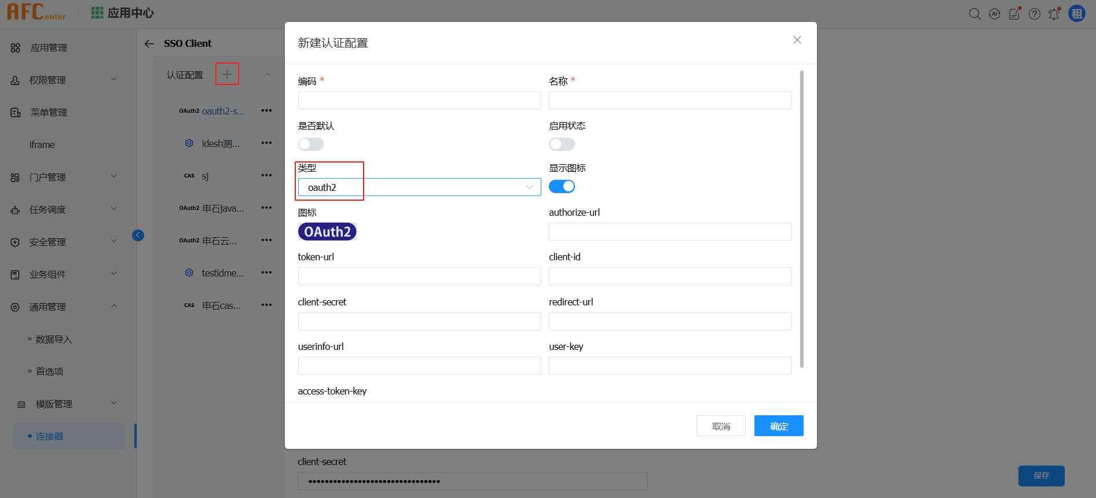The image size is (1096, 498).
Task: Enable the 是否默认 toggle switch
Action: pos(311,144)
